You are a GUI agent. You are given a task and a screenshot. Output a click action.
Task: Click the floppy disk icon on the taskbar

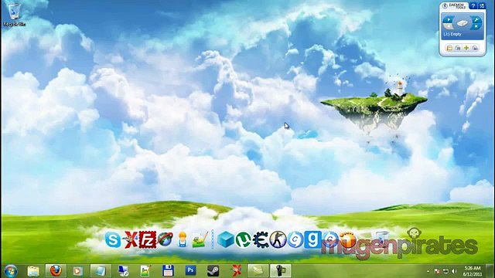click(x=168, y=271)
